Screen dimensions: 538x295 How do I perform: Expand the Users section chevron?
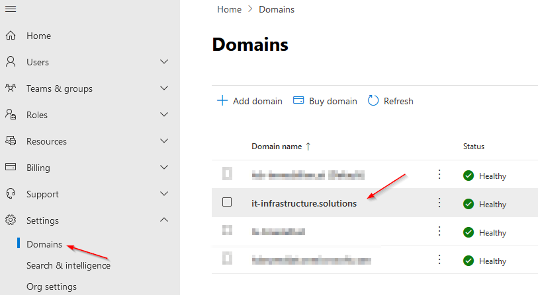tap(164, 61)
